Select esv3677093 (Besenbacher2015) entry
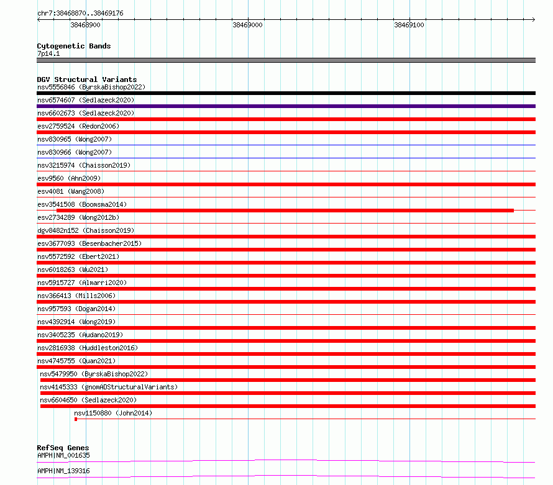The height and width of the screenshot is (485, 553). point(89,243)
